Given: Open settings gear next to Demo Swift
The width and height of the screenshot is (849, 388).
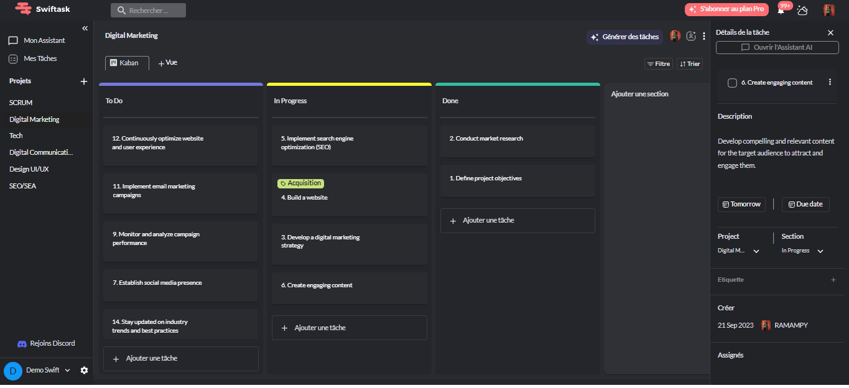Looking at the screenshot, I should point(85,370).
